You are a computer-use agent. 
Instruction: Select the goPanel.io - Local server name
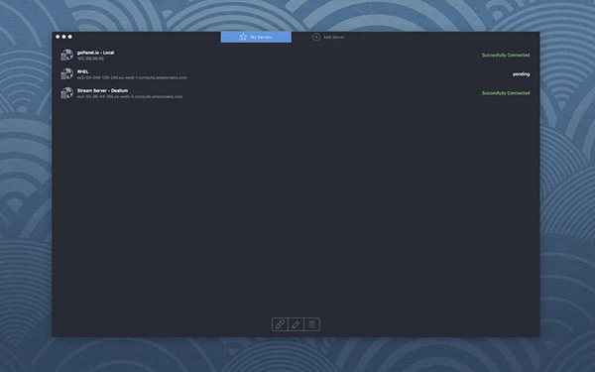point(95,53)
